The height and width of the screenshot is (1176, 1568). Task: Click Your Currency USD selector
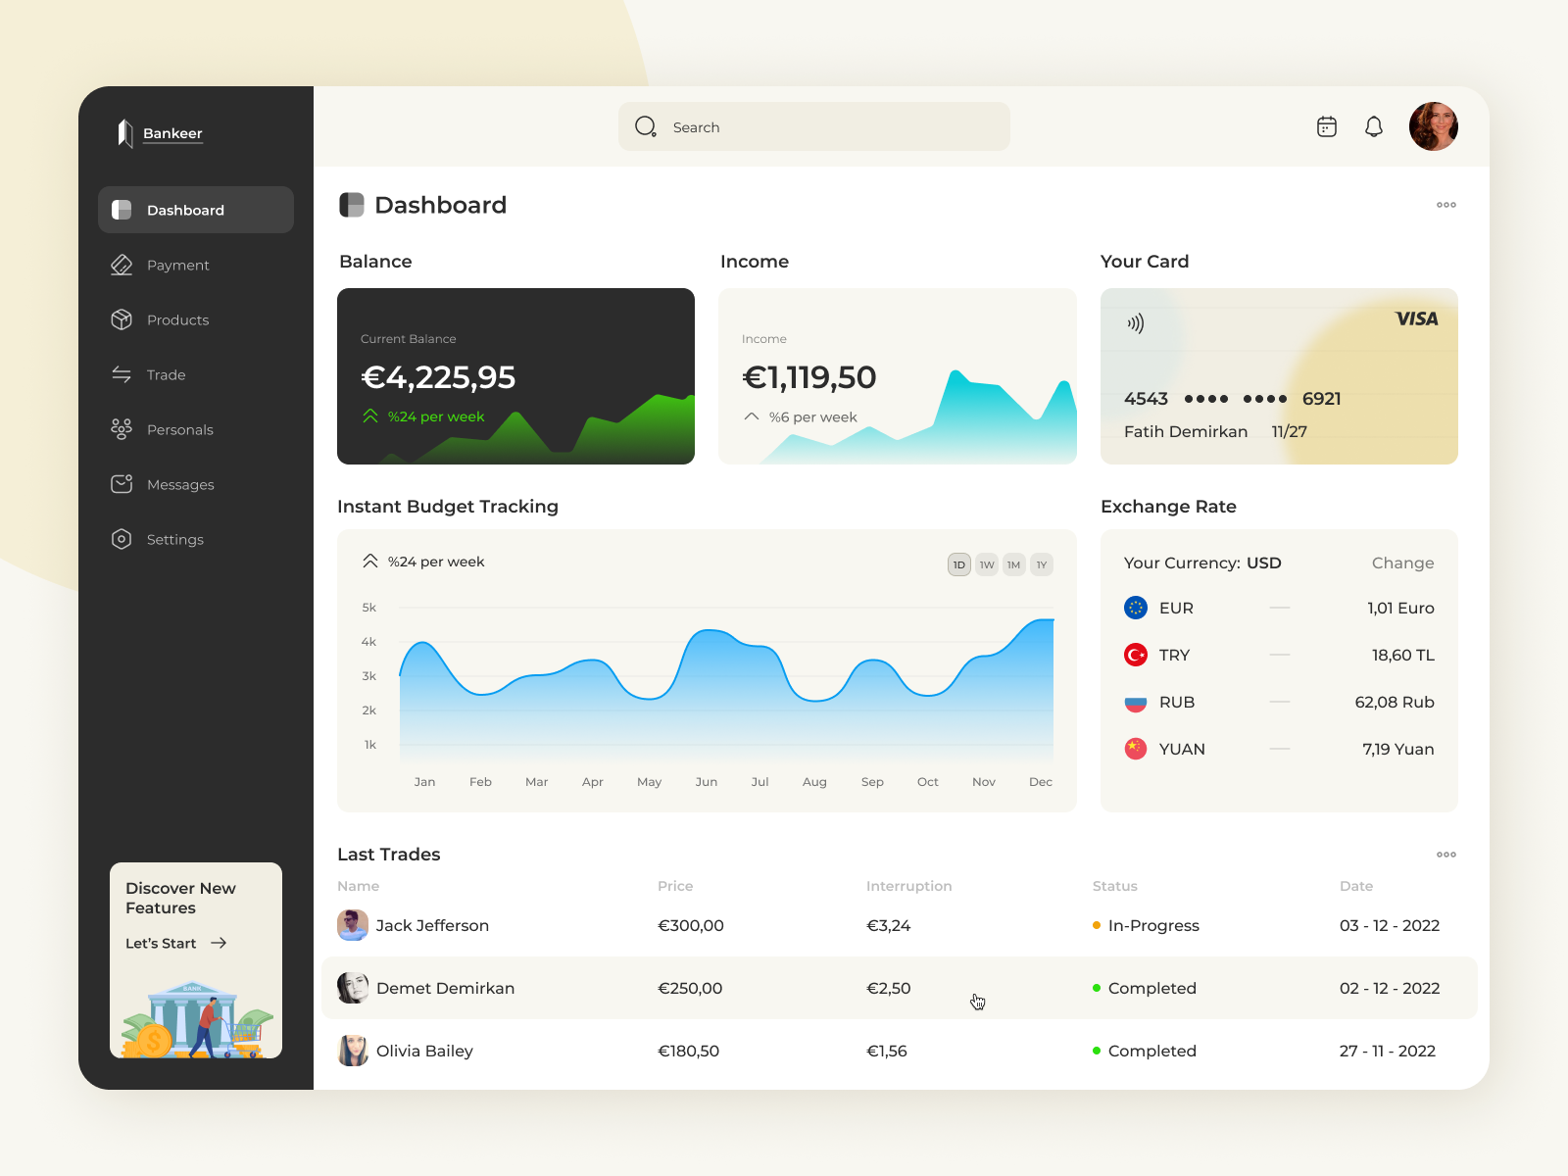tap(1202, 563)
